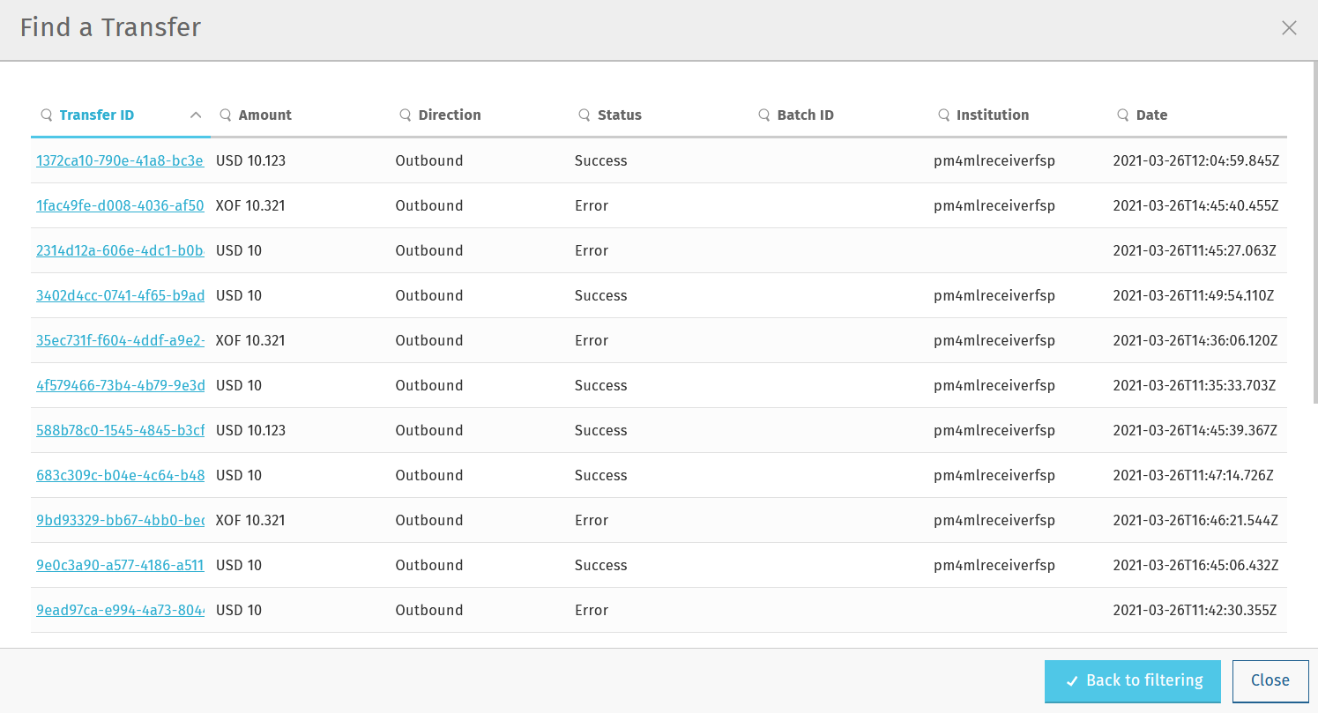
Task: Sort table by Date column header
Action: tap(1151, 115)
